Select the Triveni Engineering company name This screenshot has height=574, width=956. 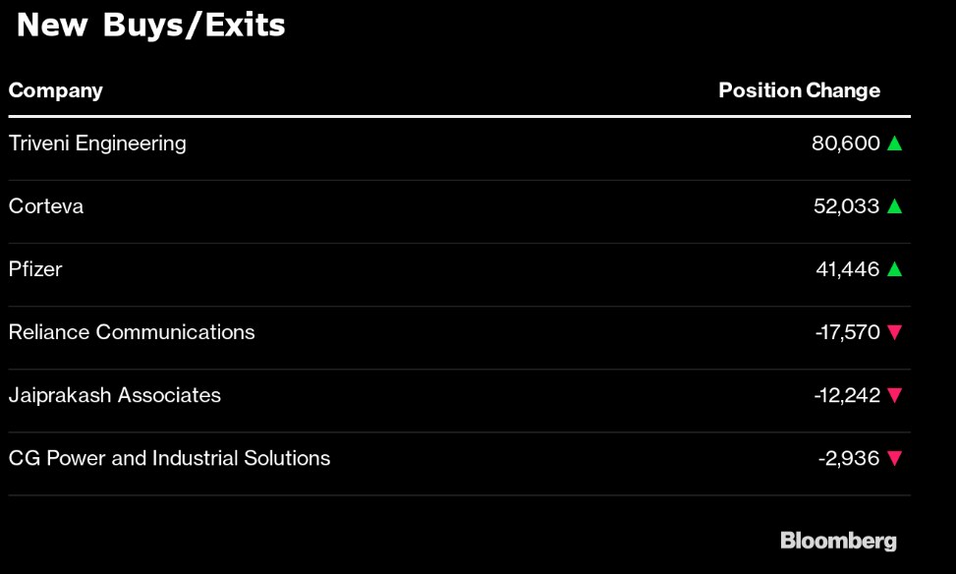tap(97, 143)
